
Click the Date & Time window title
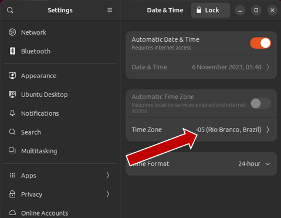pos(165,10)
